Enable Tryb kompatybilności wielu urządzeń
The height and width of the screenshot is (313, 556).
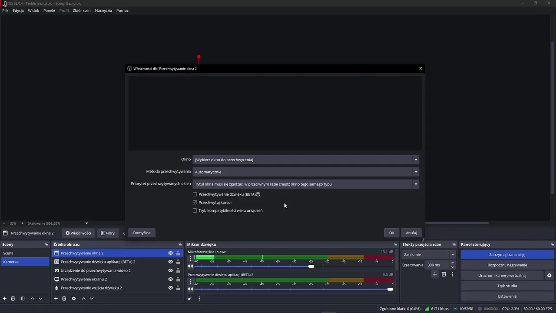point(195,210)
